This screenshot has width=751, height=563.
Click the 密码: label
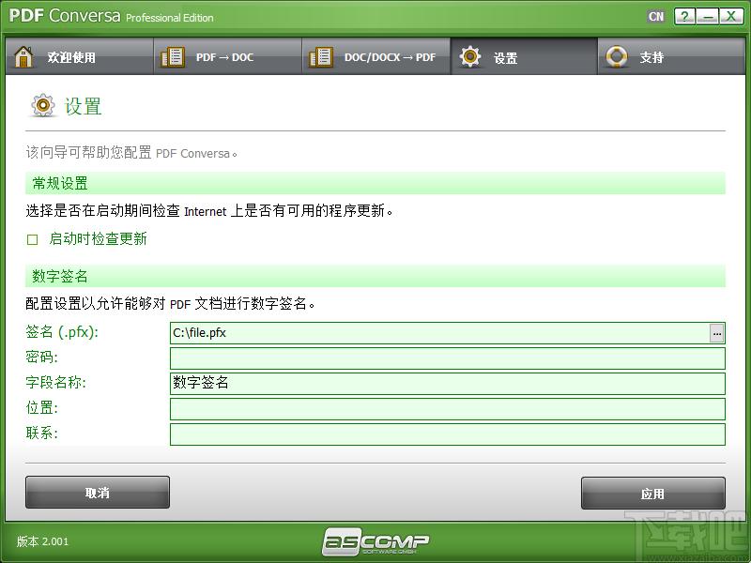tap(41, 358)
